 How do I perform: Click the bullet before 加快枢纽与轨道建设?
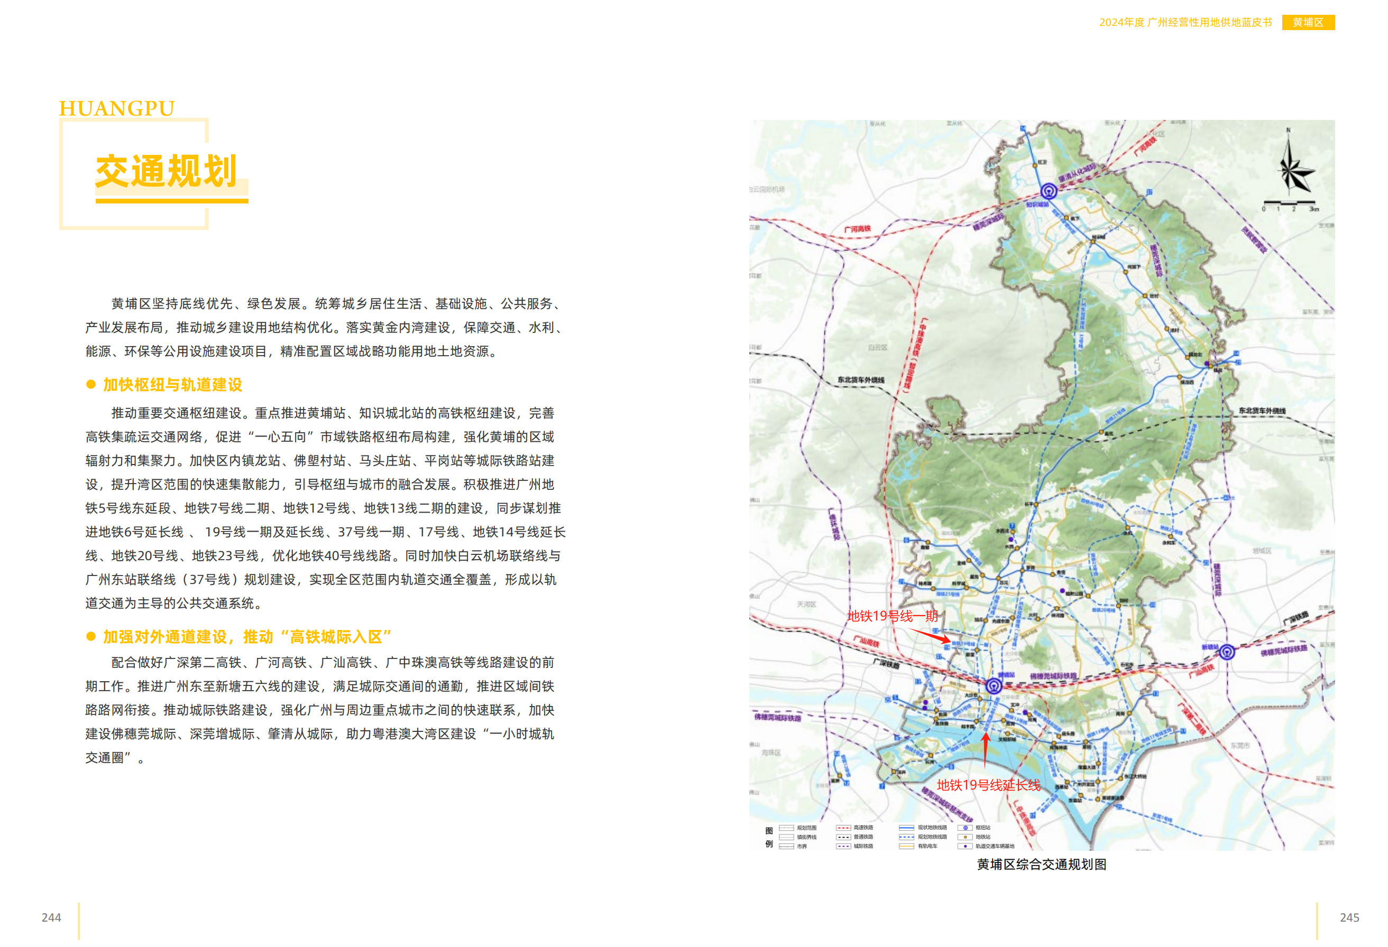91,384
